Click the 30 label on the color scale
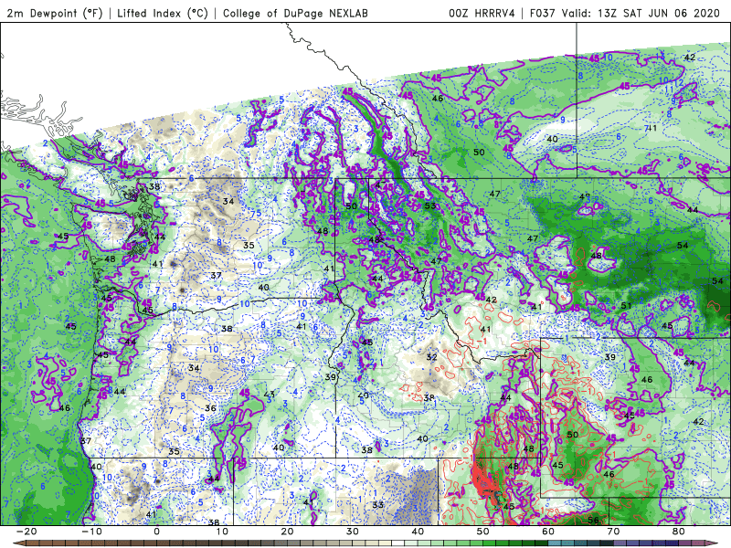The image size is (731, 548). (x=353, y=532)
